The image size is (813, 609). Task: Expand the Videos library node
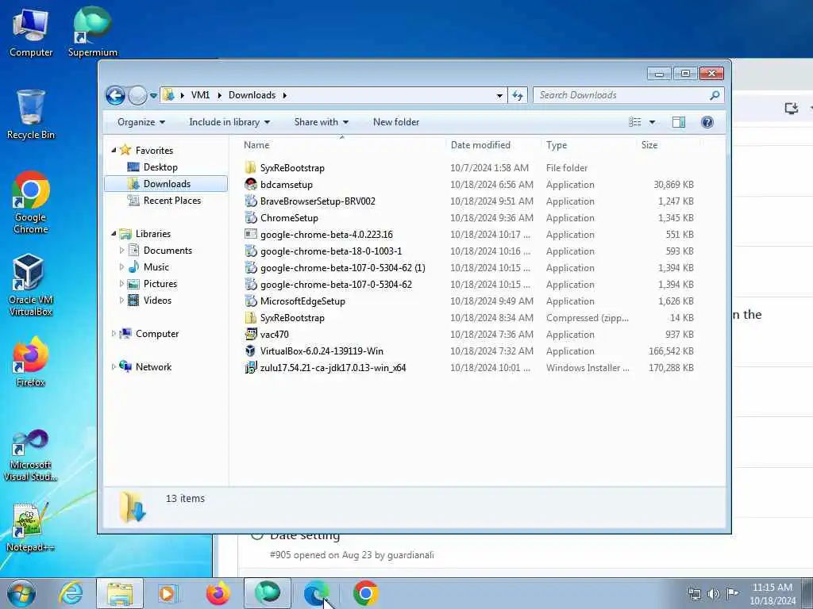click(121, 301)
